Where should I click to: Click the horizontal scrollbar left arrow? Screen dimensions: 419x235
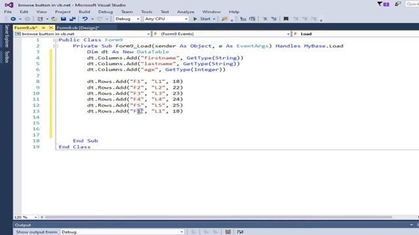tap(42, 217)
